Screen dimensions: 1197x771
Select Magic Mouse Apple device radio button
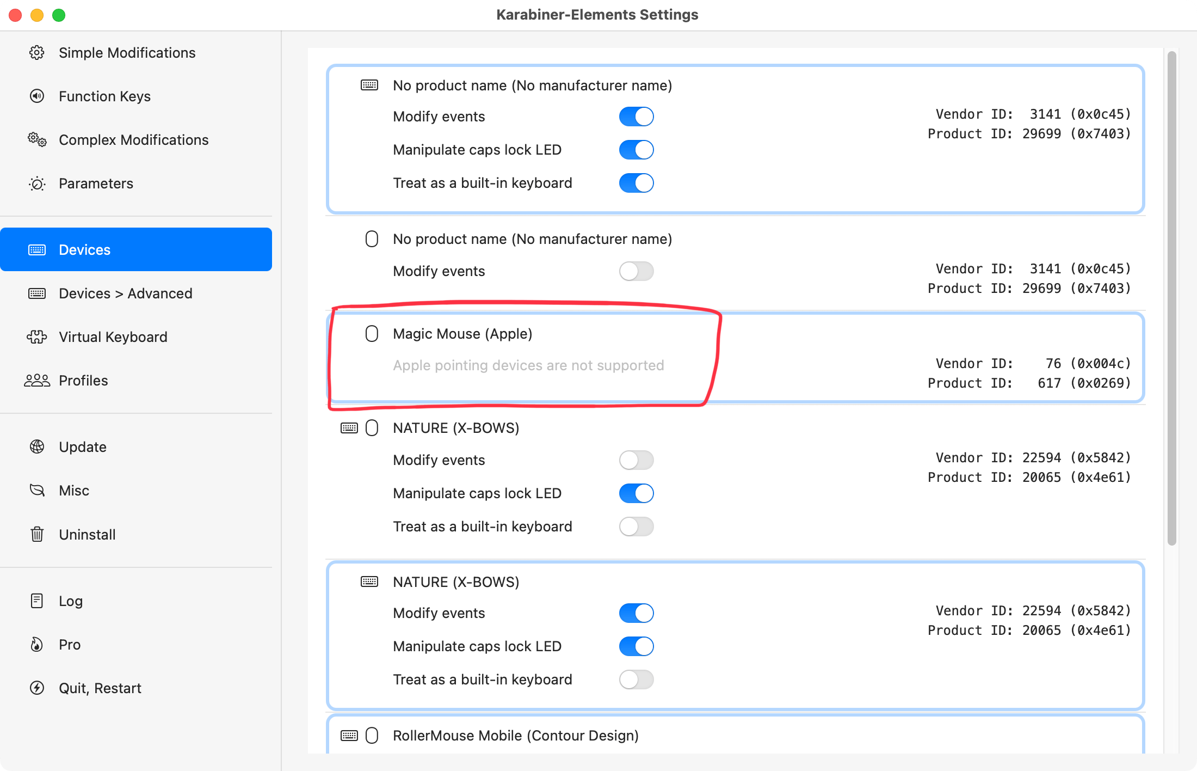coord(371,333)
